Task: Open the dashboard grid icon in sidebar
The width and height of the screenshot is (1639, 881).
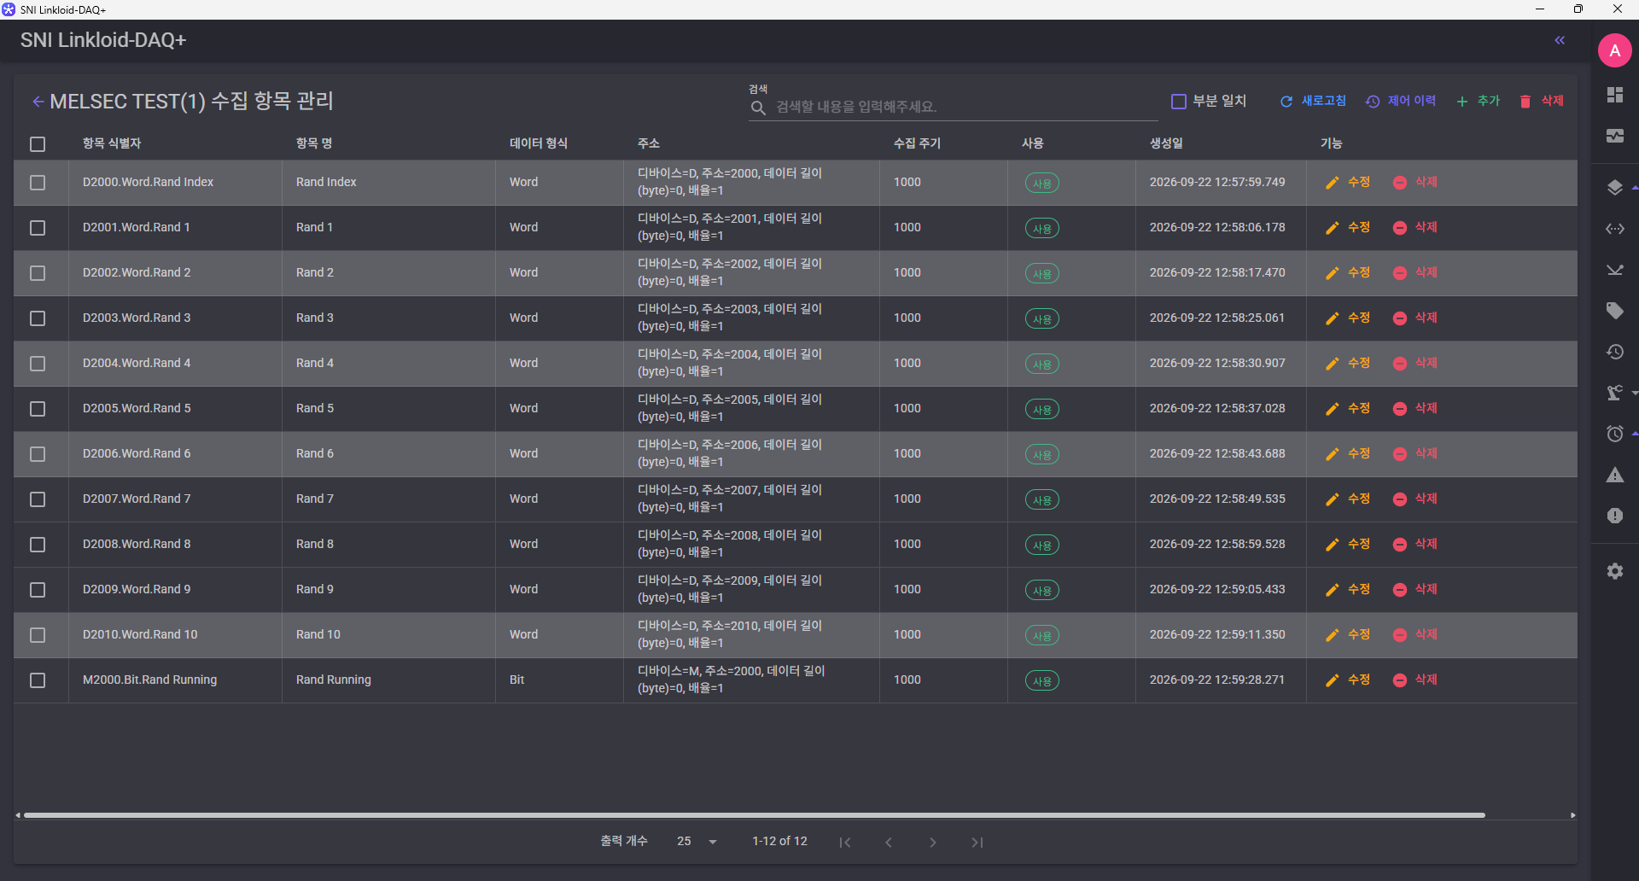Action: click(x=1614, y=95)
